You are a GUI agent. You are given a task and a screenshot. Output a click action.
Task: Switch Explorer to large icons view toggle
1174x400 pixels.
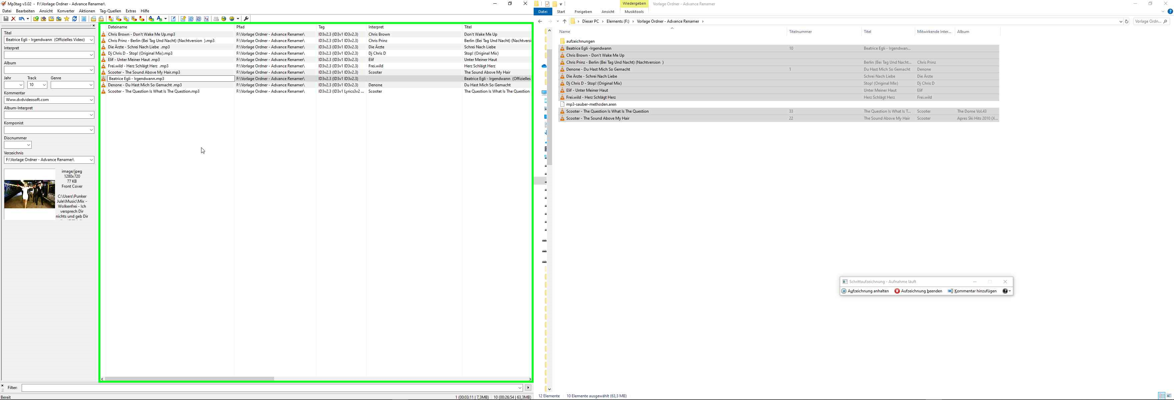tap(1169, 395)
